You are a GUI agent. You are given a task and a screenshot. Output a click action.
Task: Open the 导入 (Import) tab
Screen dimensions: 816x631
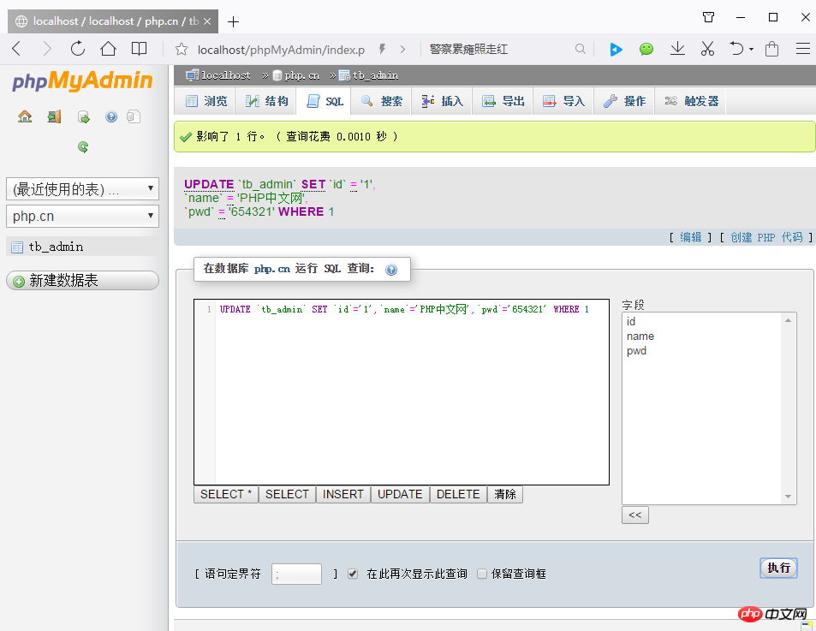coord(563,101)
